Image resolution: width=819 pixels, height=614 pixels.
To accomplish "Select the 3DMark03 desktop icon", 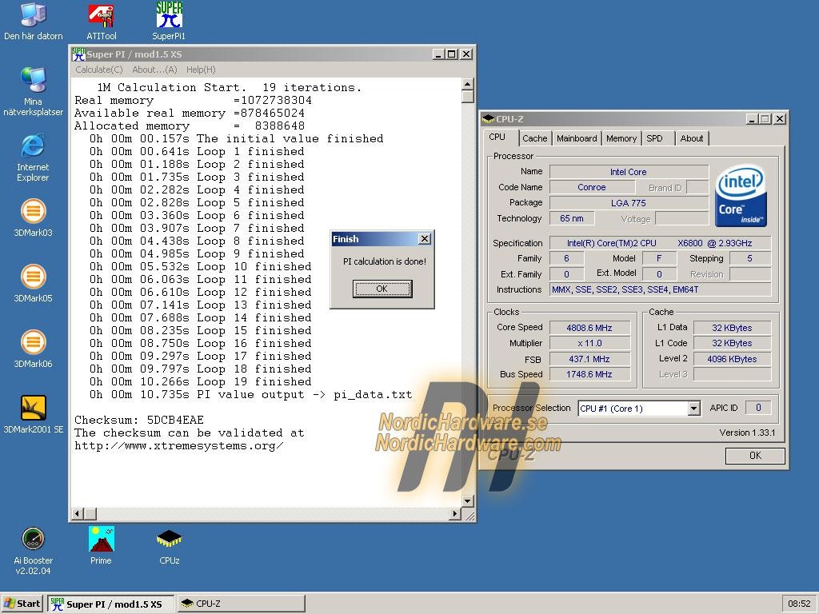I will (x=33, y=212).
